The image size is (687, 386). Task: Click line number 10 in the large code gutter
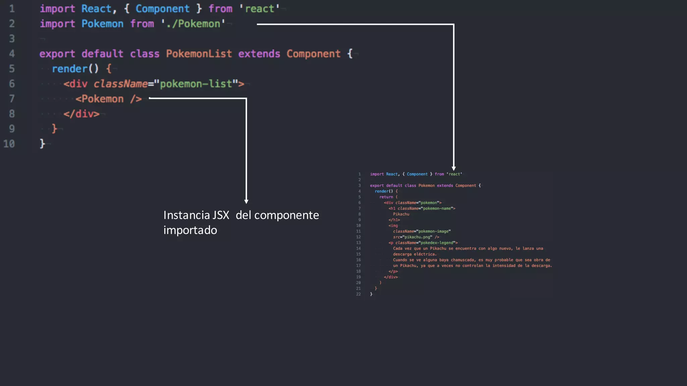(9, 144)
